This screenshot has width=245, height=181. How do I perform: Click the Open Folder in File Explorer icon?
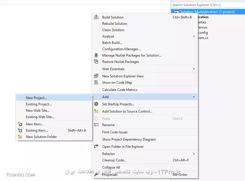96,147
